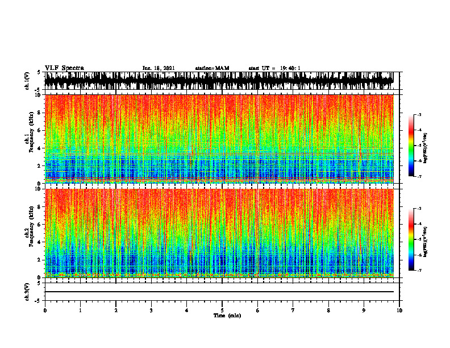This screenshot has width=450, height=348.
Task: Click the log(PSD) label beside ch.1 colorbar
Action: (x=426, y=148)
